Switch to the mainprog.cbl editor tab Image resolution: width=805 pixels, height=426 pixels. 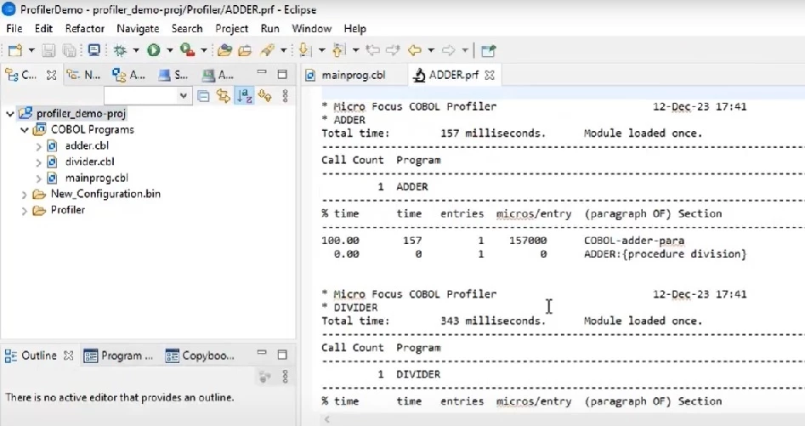354,75
